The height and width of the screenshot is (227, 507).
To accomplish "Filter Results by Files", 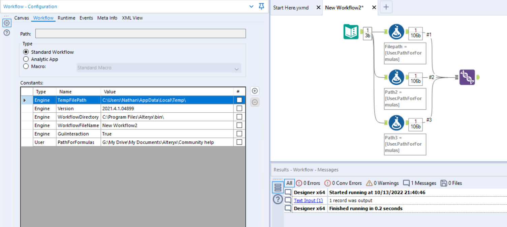I will [x=451, y=183].
